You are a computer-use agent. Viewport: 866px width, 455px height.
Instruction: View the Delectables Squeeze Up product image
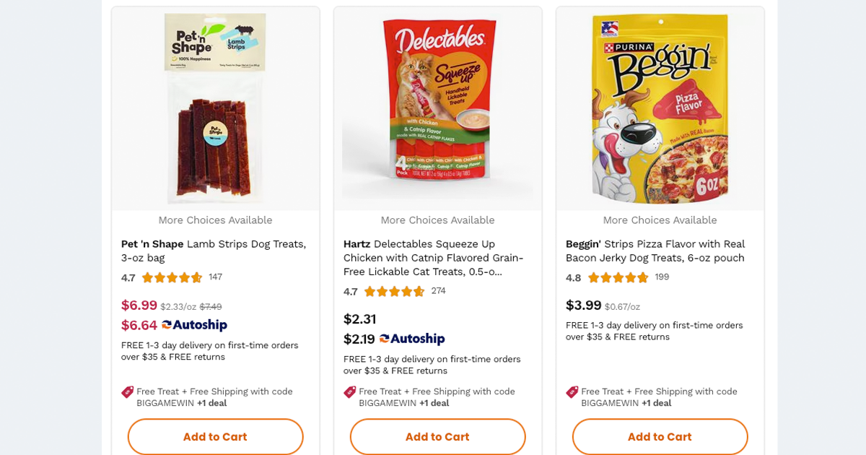[x=437, y=108]
